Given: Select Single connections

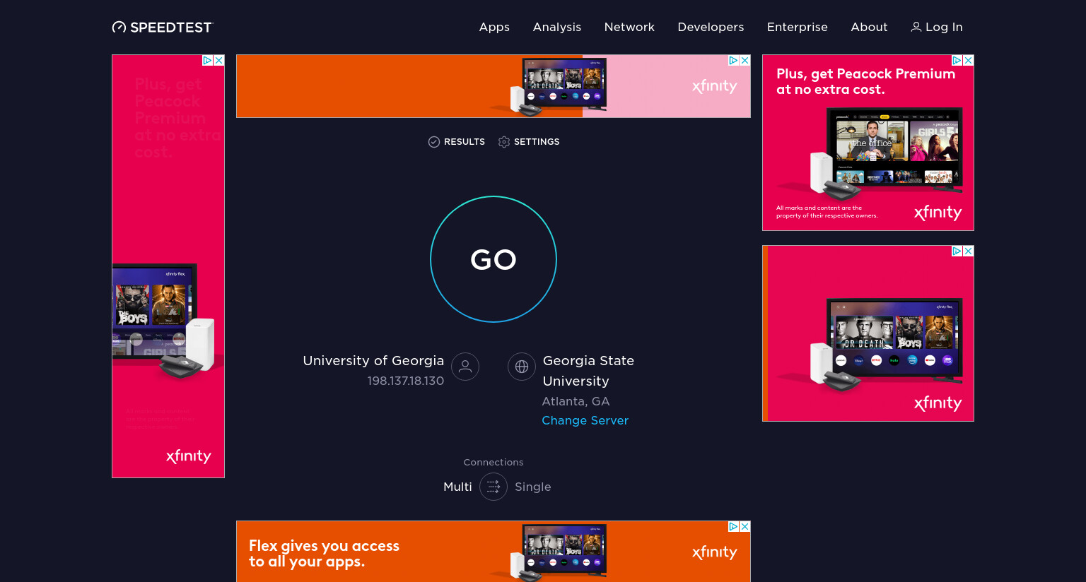Looking at the screenshot, I should 533,487.
